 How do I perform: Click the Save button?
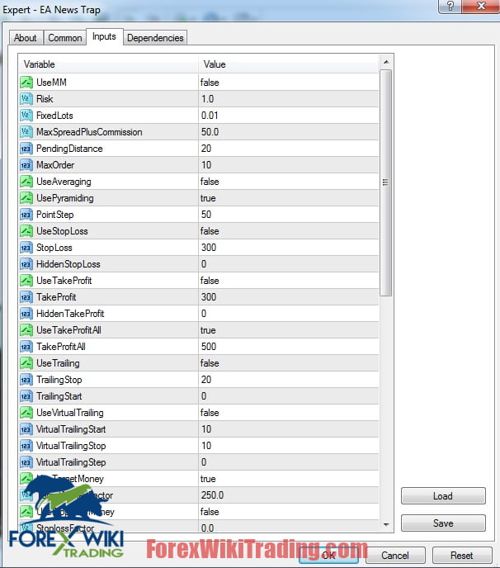pyautogui.click(x=443, y=523)
